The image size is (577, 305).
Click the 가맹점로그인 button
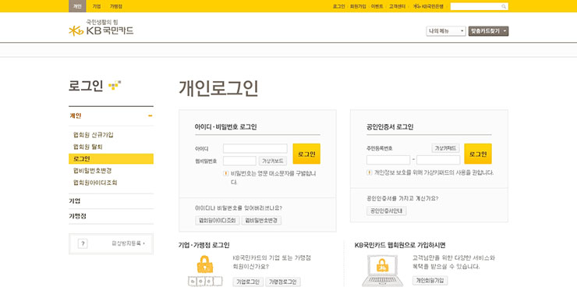(x=282, y=282)
